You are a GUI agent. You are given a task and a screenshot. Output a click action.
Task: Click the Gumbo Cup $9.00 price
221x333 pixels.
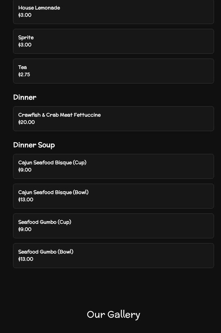(25, 229)
